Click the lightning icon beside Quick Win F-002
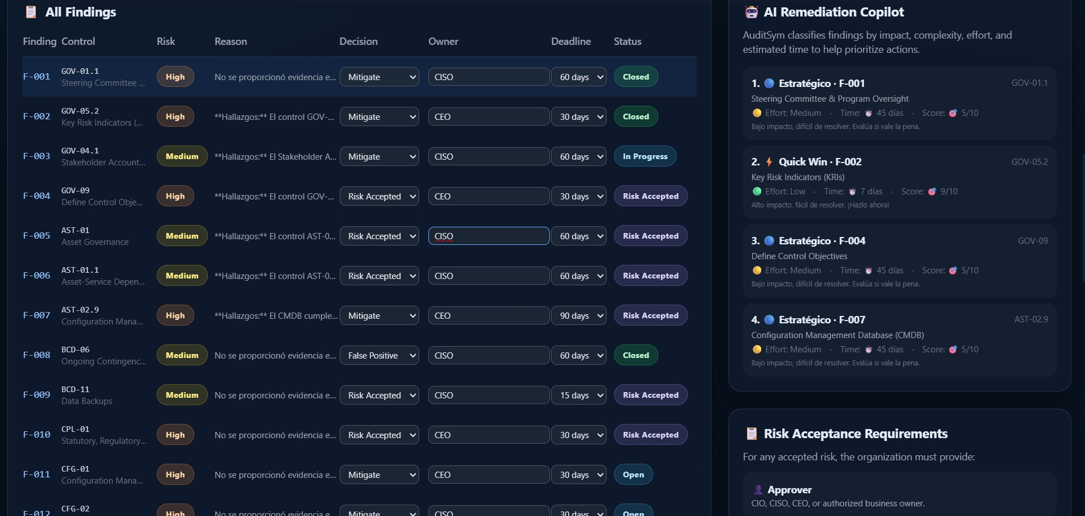The width and height of the screenshot is (1085, 516). click(769, 161)
